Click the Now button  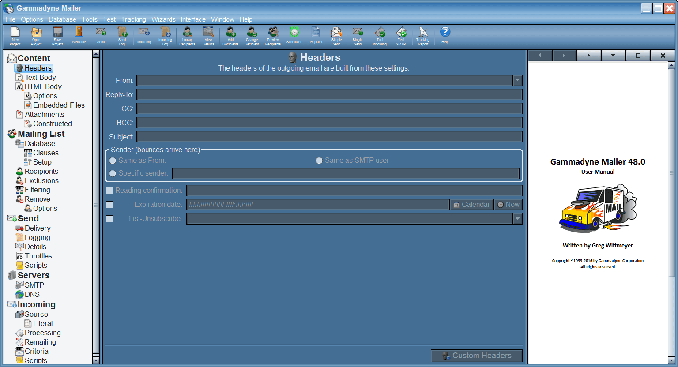[508, 205]
